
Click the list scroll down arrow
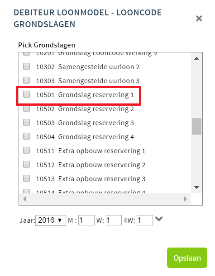[196, 187]
